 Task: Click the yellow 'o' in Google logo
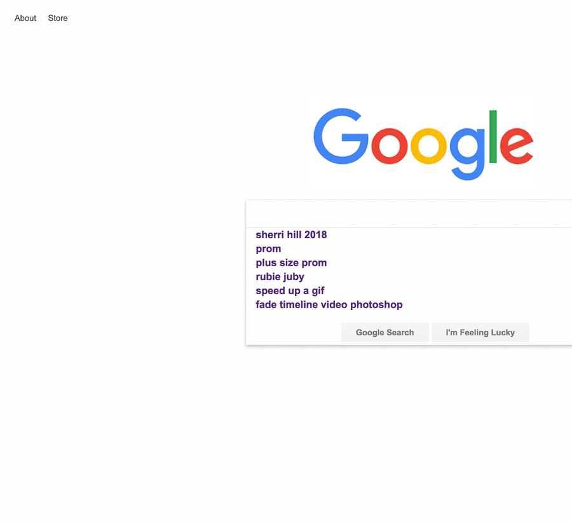coord(428,146)
